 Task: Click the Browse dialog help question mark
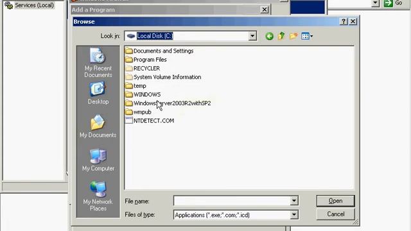click(344, 21)
